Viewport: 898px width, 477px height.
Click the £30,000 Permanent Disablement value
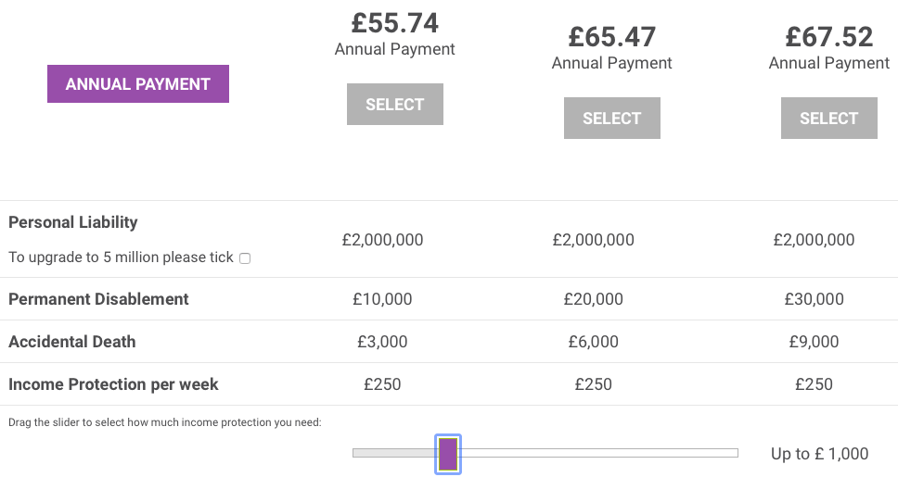pos(814,299)
